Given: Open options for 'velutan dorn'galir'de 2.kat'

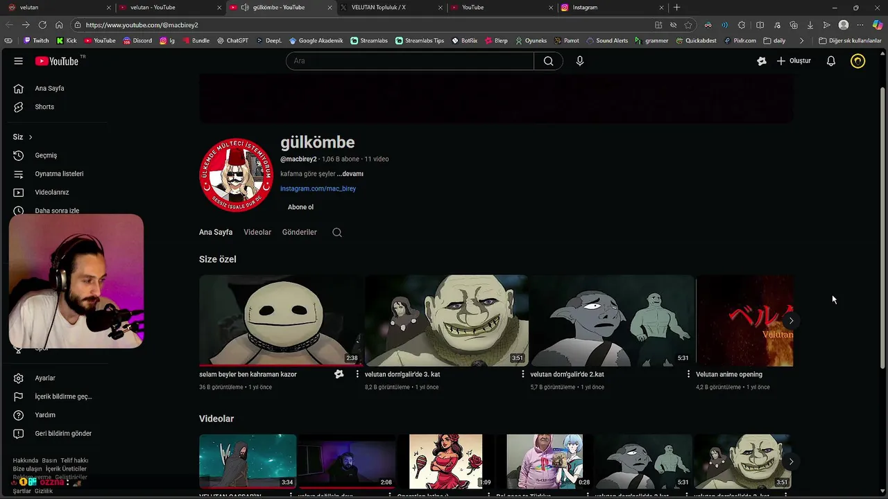Looking at the screenshot, I should tap(688, 374).
